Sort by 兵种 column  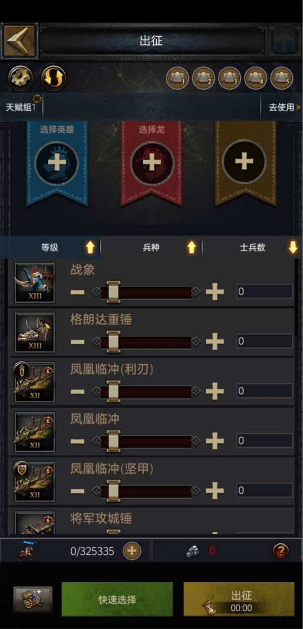pos(151,247)
